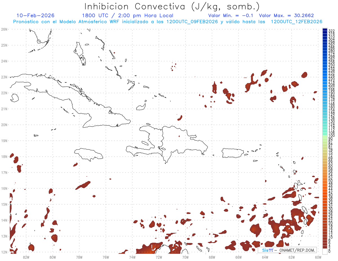Click the color bar label "100"
This screenshot has width=338, height=261.
(332, 136)
